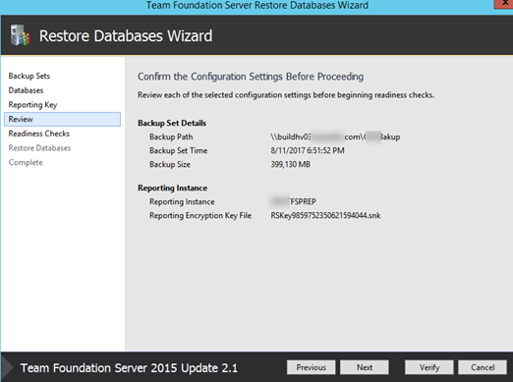Close the Restore Databases Wizard window
Image resolution: width=513 pixels, height=382 pixels.
tap(504, 3)
